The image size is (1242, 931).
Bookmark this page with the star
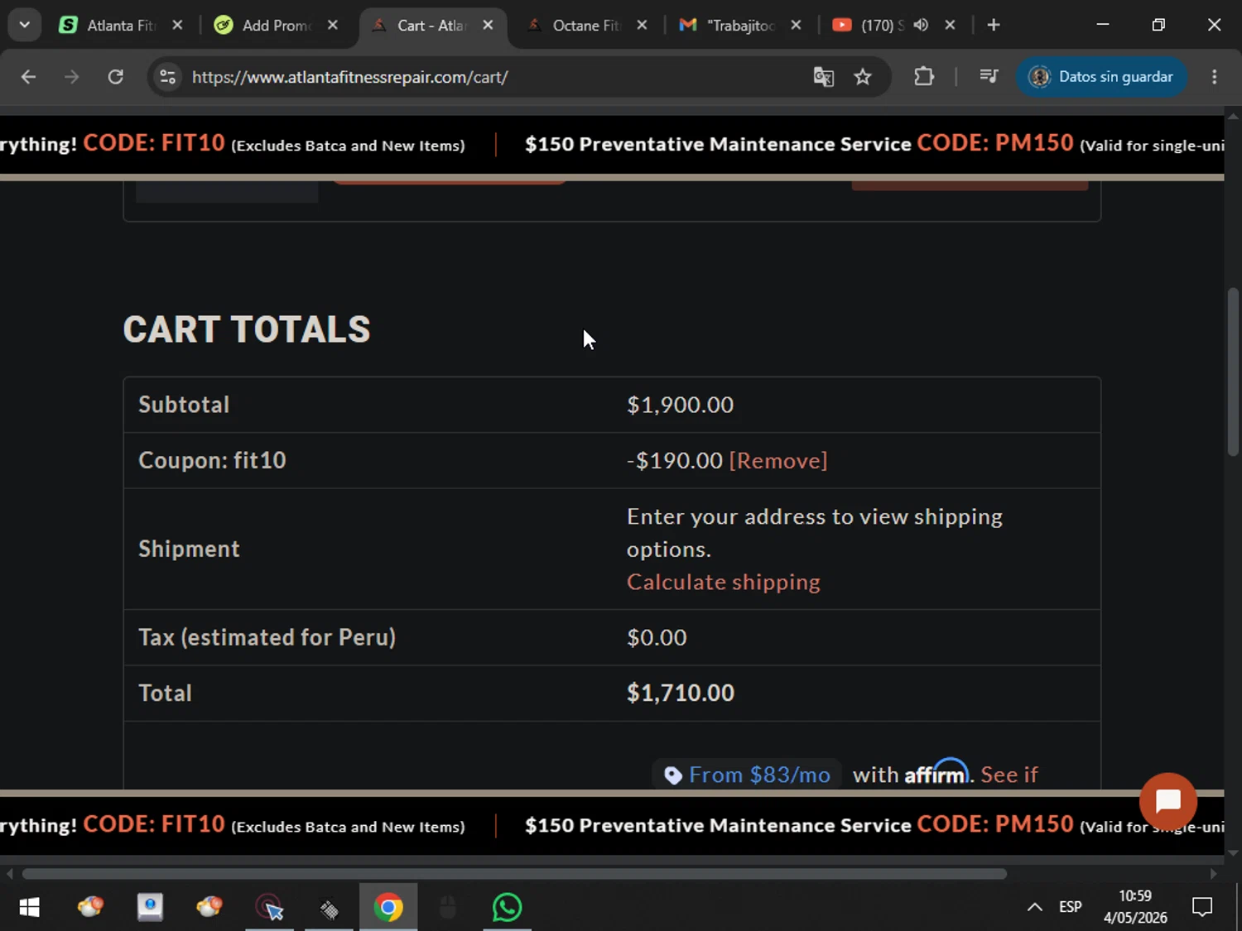click(x=863, y=77)
